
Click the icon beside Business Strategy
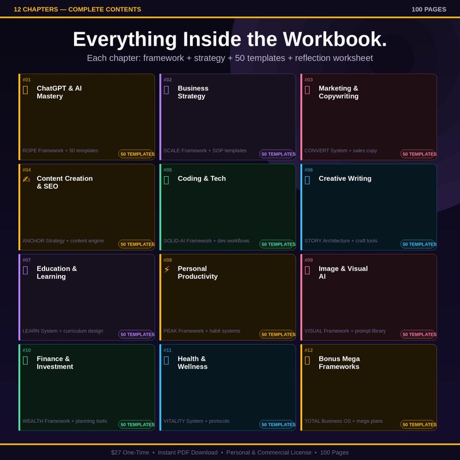pos(166,90)
